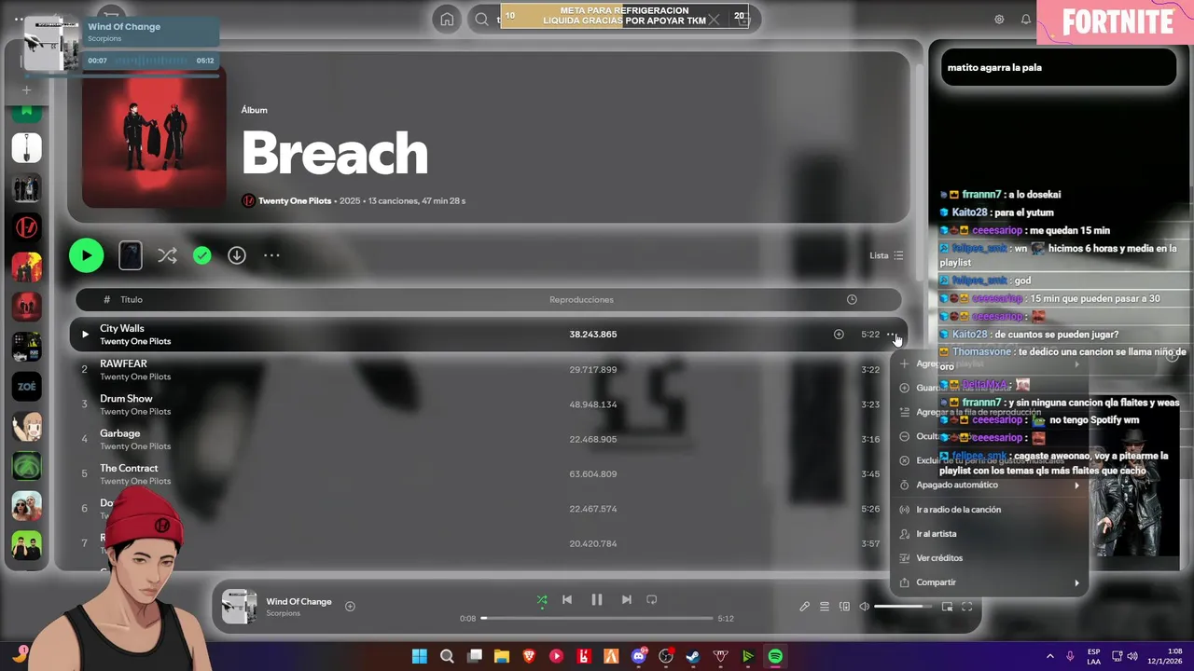This screenshot has width=1194, height=671.
Task: Select the Garbage track title
Action: pyautogui.click(x=120, y=433)
